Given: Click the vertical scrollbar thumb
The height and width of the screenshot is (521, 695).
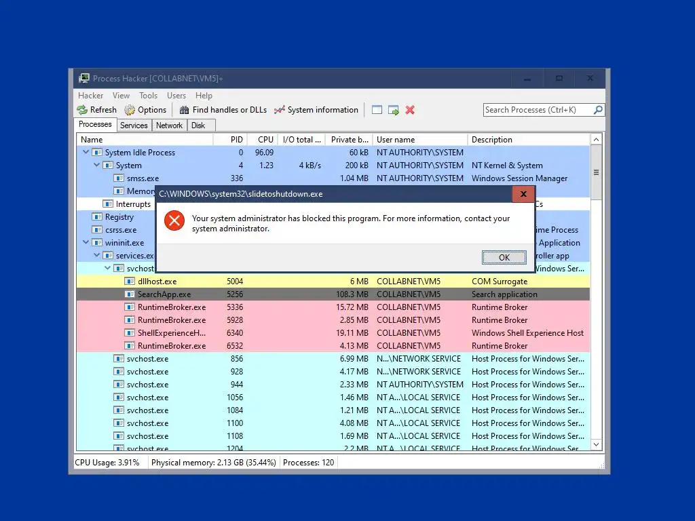Looking at the screenshot, I should pos(596,172).
